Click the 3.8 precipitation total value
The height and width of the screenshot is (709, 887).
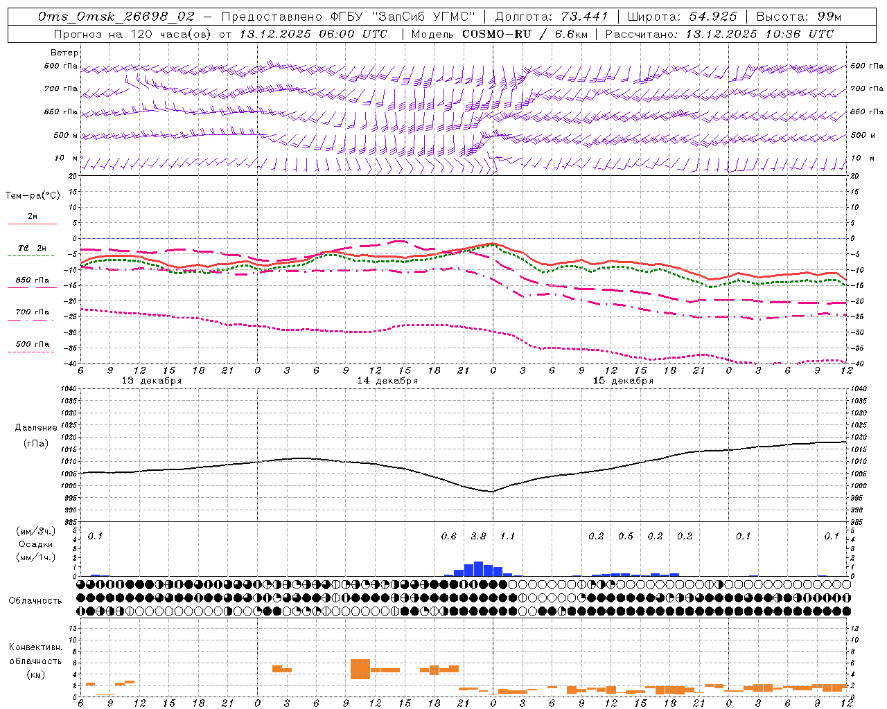pos(478,537)
